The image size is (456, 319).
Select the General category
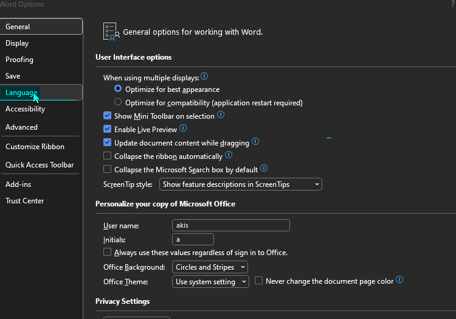coord(41,27)
